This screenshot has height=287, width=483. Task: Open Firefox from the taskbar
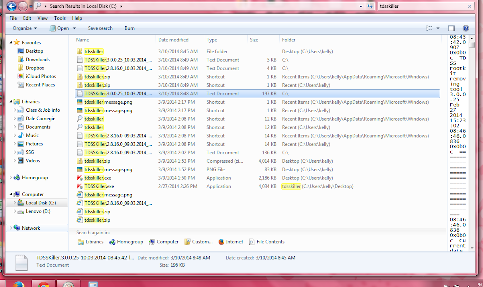18,284
